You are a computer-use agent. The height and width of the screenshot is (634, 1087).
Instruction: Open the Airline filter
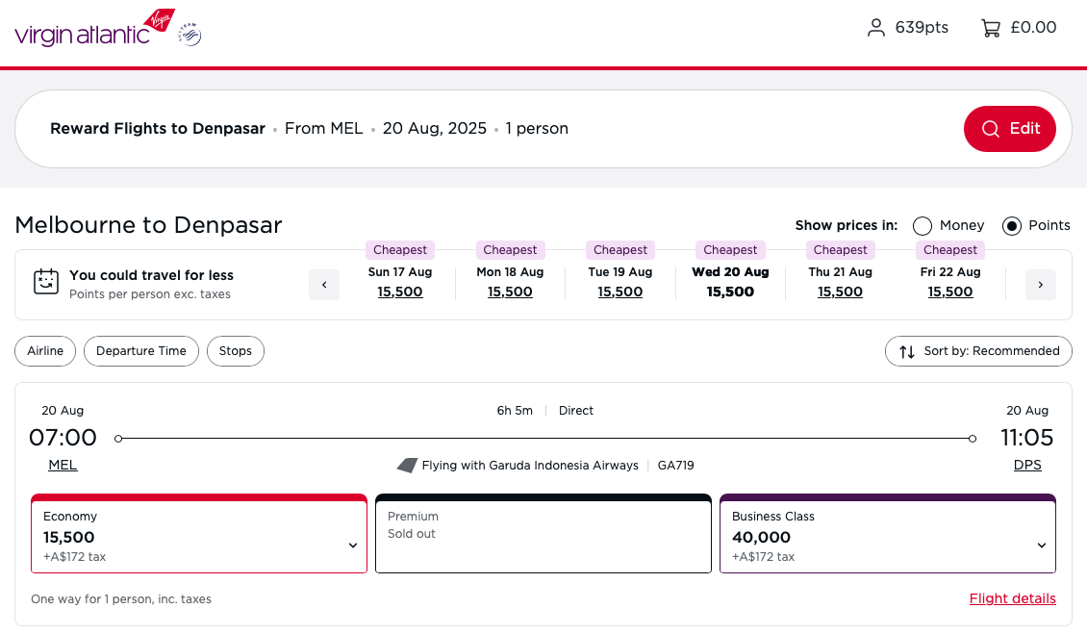[x=45, y=351]
